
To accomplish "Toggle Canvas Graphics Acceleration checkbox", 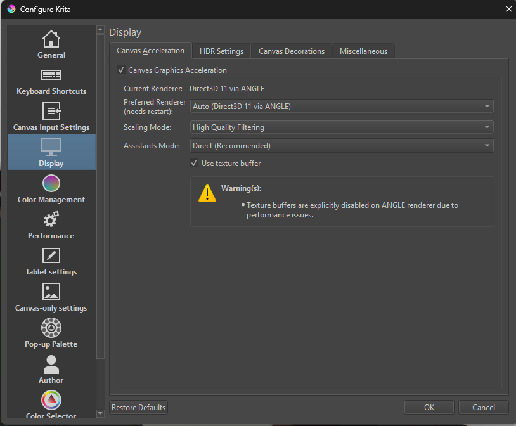I will tap(121, 70).
